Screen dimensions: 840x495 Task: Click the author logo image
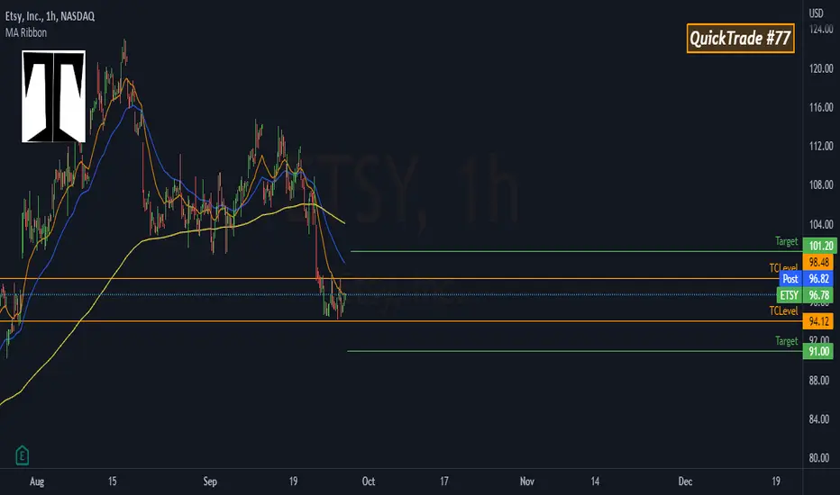coord(53,96)
